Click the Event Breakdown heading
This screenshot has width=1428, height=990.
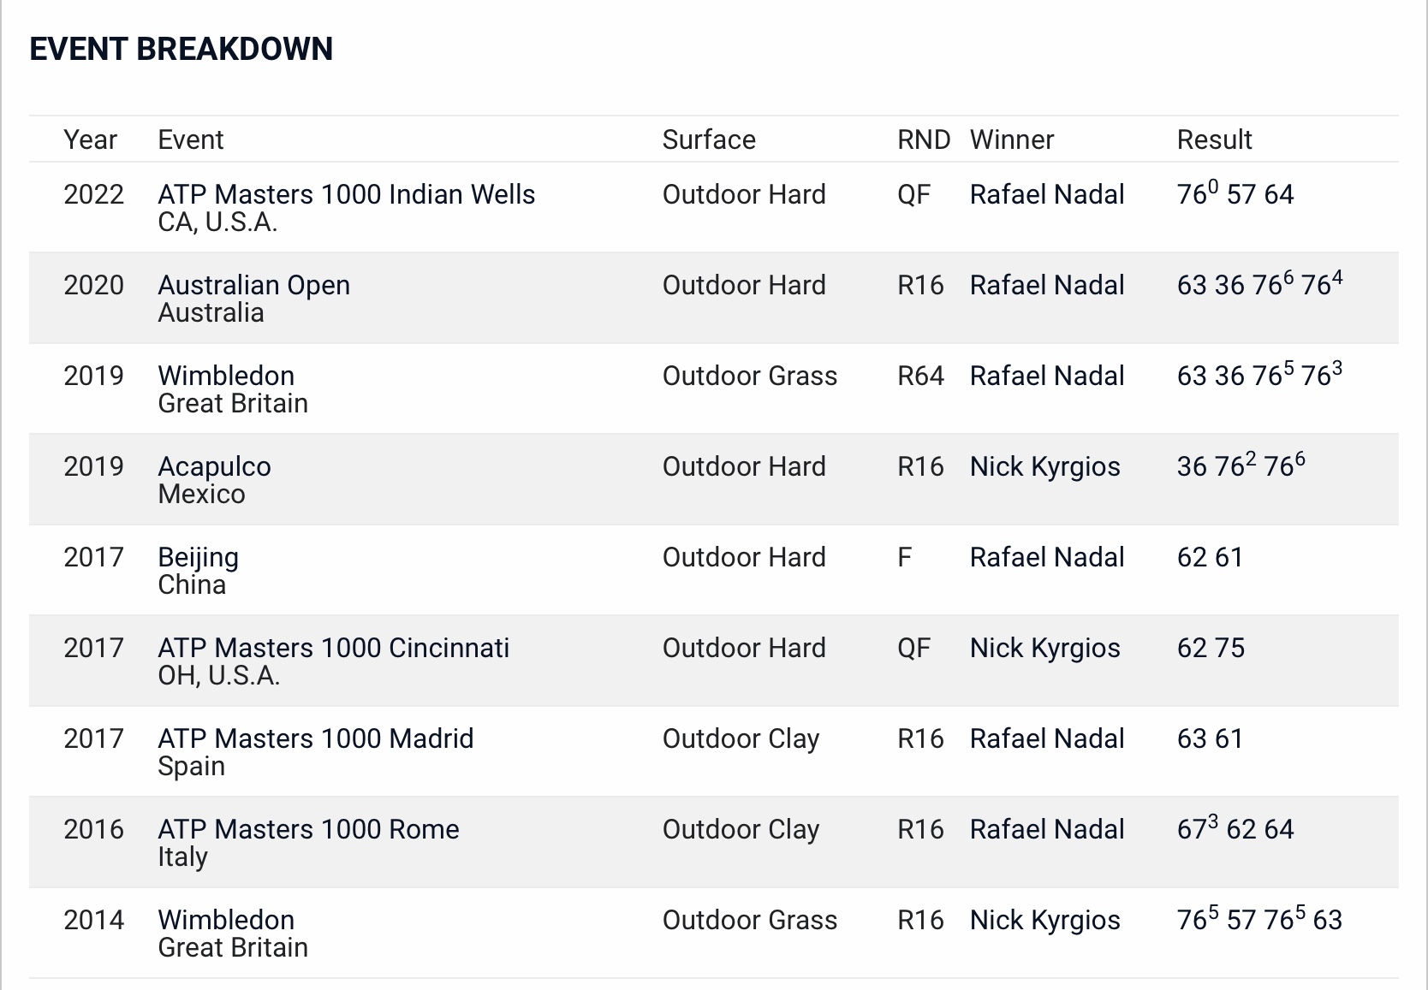point(181,49)
